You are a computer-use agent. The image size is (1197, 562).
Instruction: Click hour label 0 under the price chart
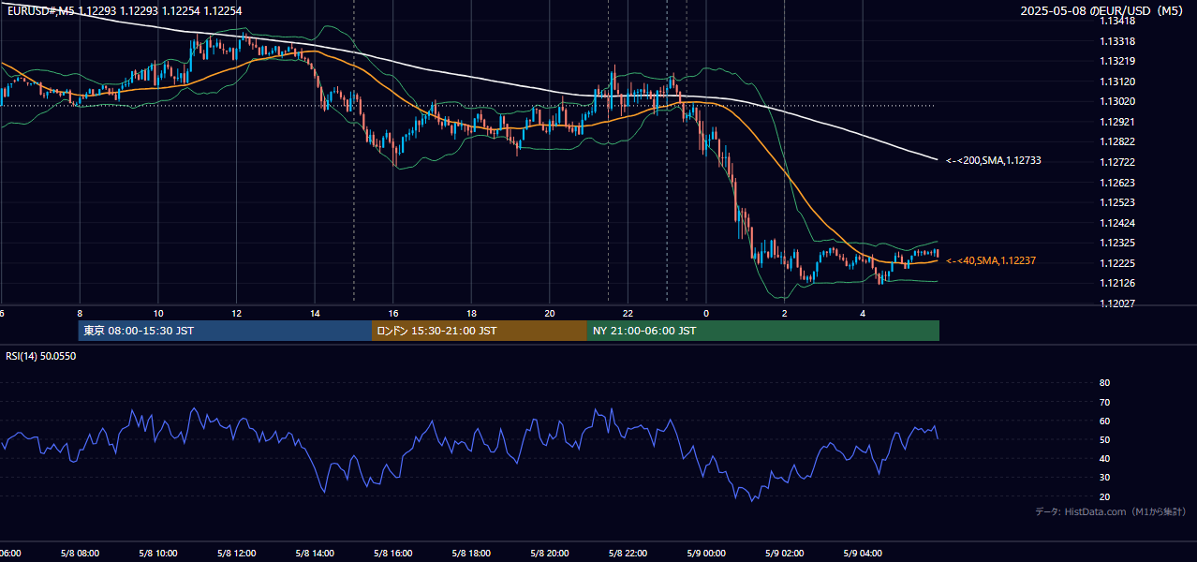click(706, 314)
